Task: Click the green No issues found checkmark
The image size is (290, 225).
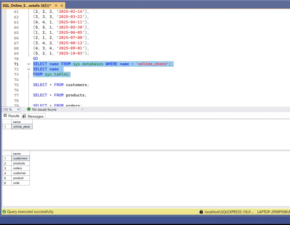Action: click(x=29, y=109)
